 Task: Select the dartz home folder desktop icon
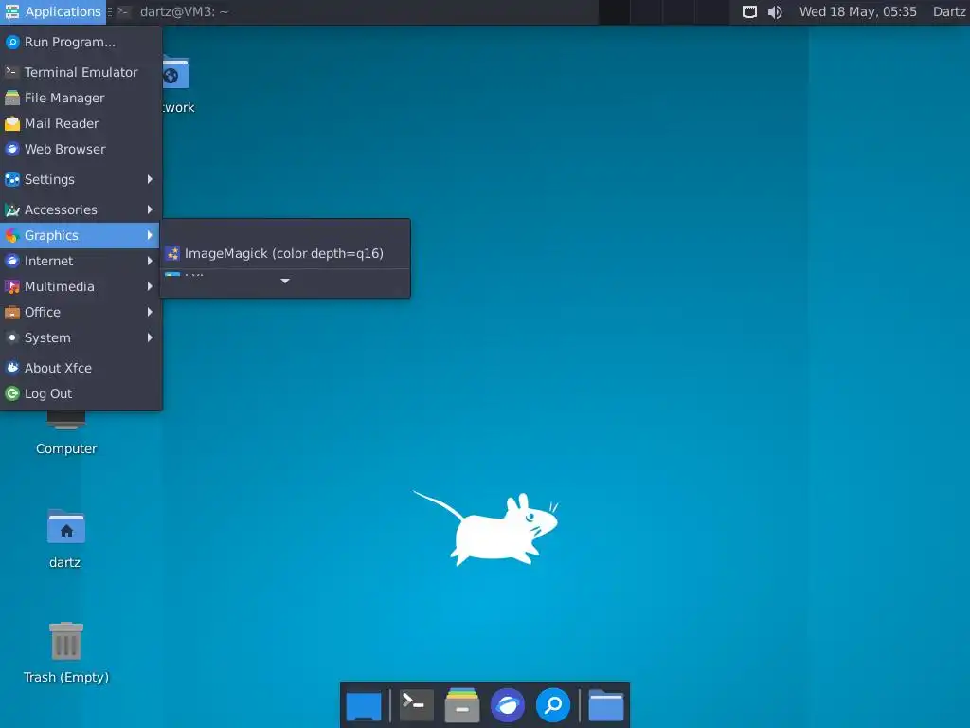pos(66,527)
